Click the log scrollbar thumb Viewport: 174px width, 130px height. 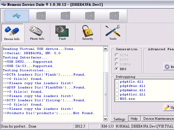106,94
